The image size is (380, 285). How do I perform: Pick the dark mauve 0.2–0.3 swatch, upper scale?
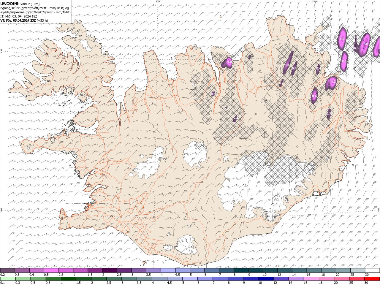pyautogui.click(x=7, y=270)
